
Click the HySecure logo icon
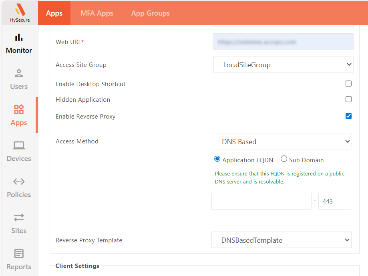click(x=20, y=10)
